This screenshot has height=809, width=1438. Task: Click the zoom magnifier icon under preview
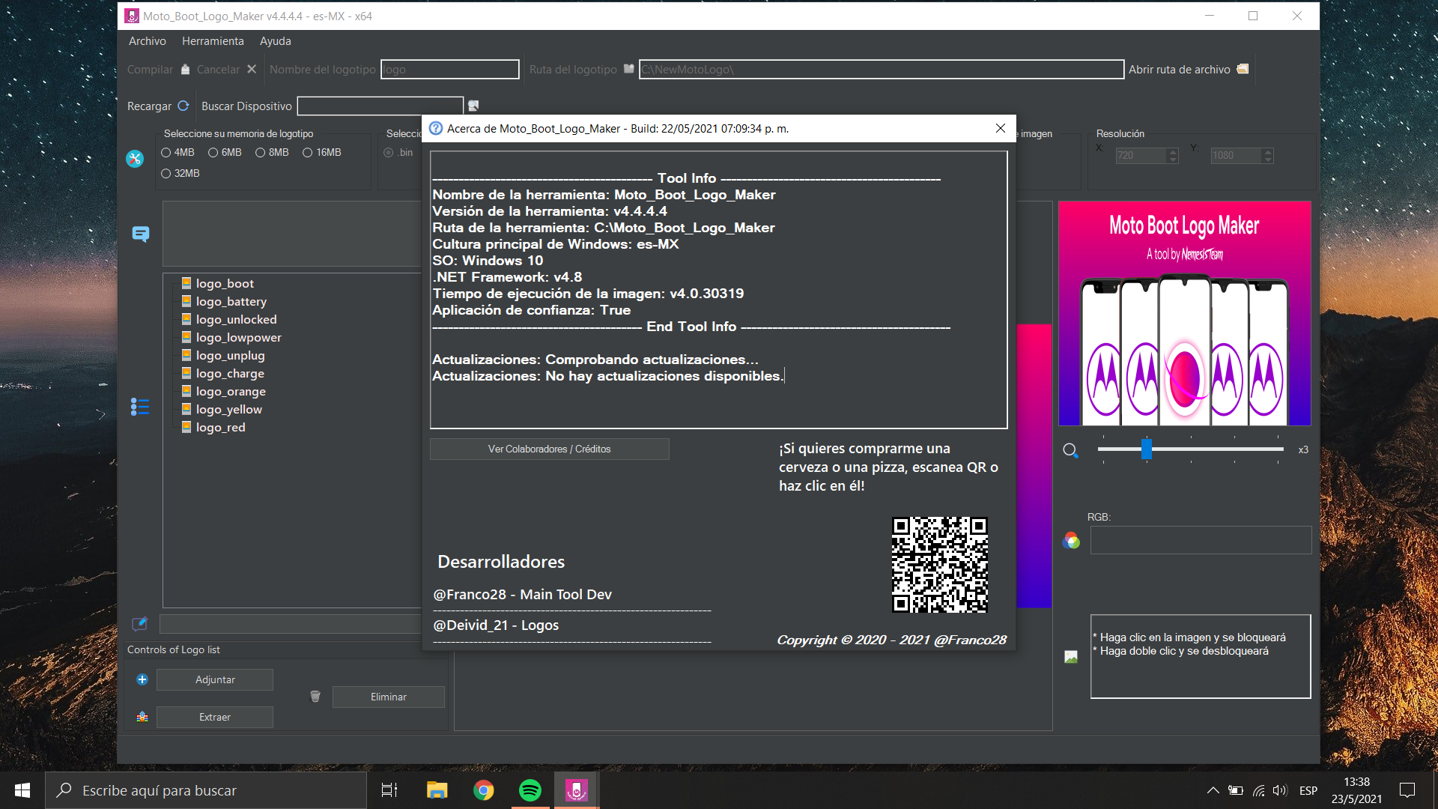pyautogui.click(x=1070, y=450)
